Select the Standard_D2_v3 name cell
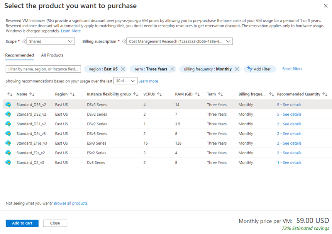 pyautogui.click(x=30, y=162)
